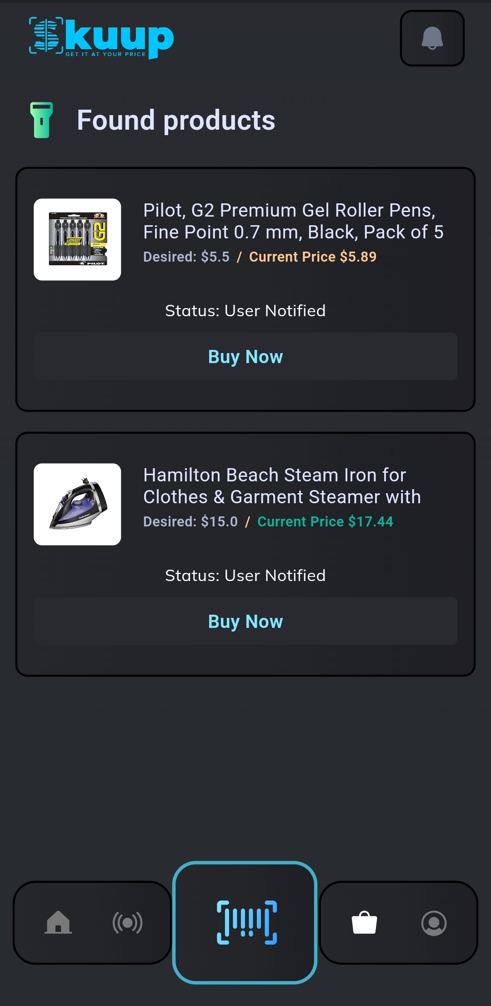Tap the Found products heading
This screenshot has height=1006, width=491.
click(x=176, y=120)
